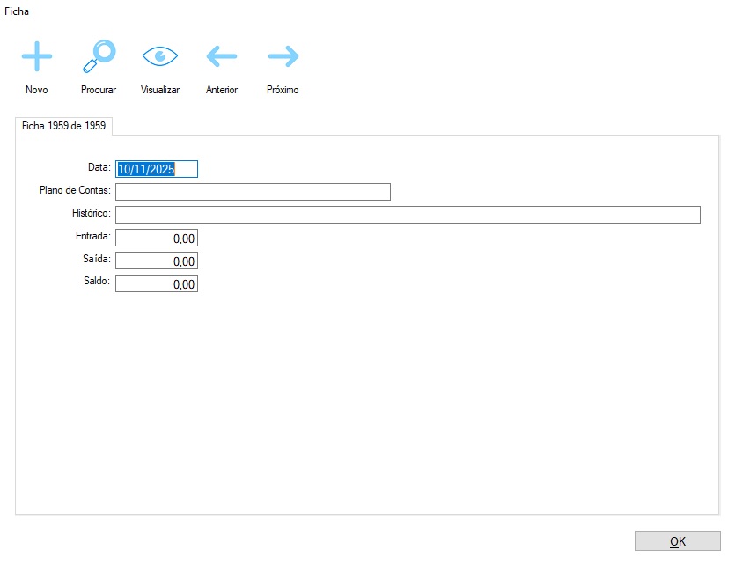Click the 'Próximo' text label in toolbar
Screen dimensions: 735x566
click(283, 90)
